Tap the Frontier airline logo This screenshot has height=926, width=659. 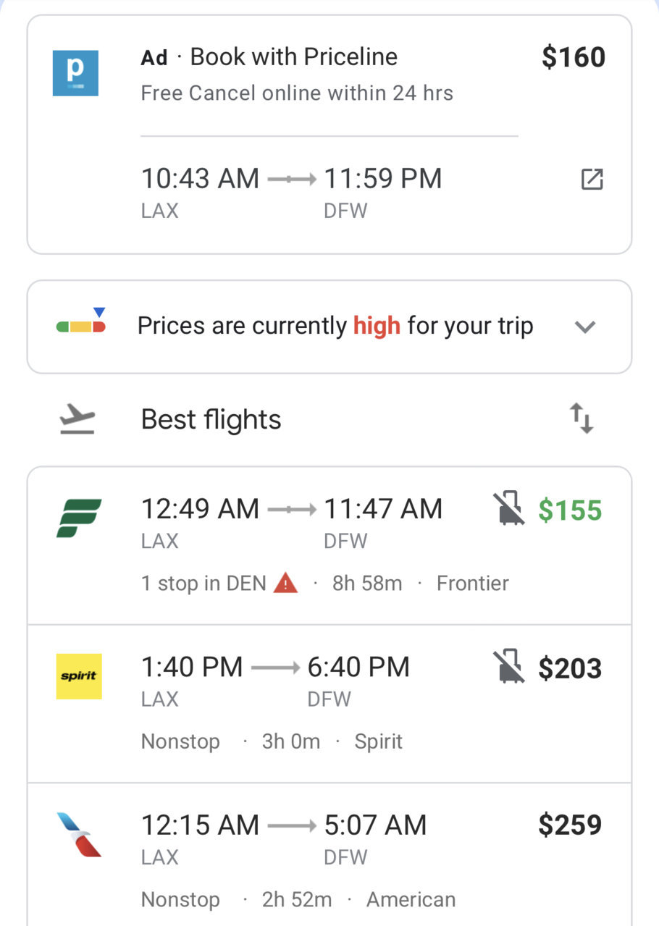(79, 518)
